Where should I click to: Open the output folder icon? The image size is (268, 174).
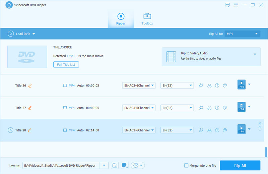pos(115,165)
